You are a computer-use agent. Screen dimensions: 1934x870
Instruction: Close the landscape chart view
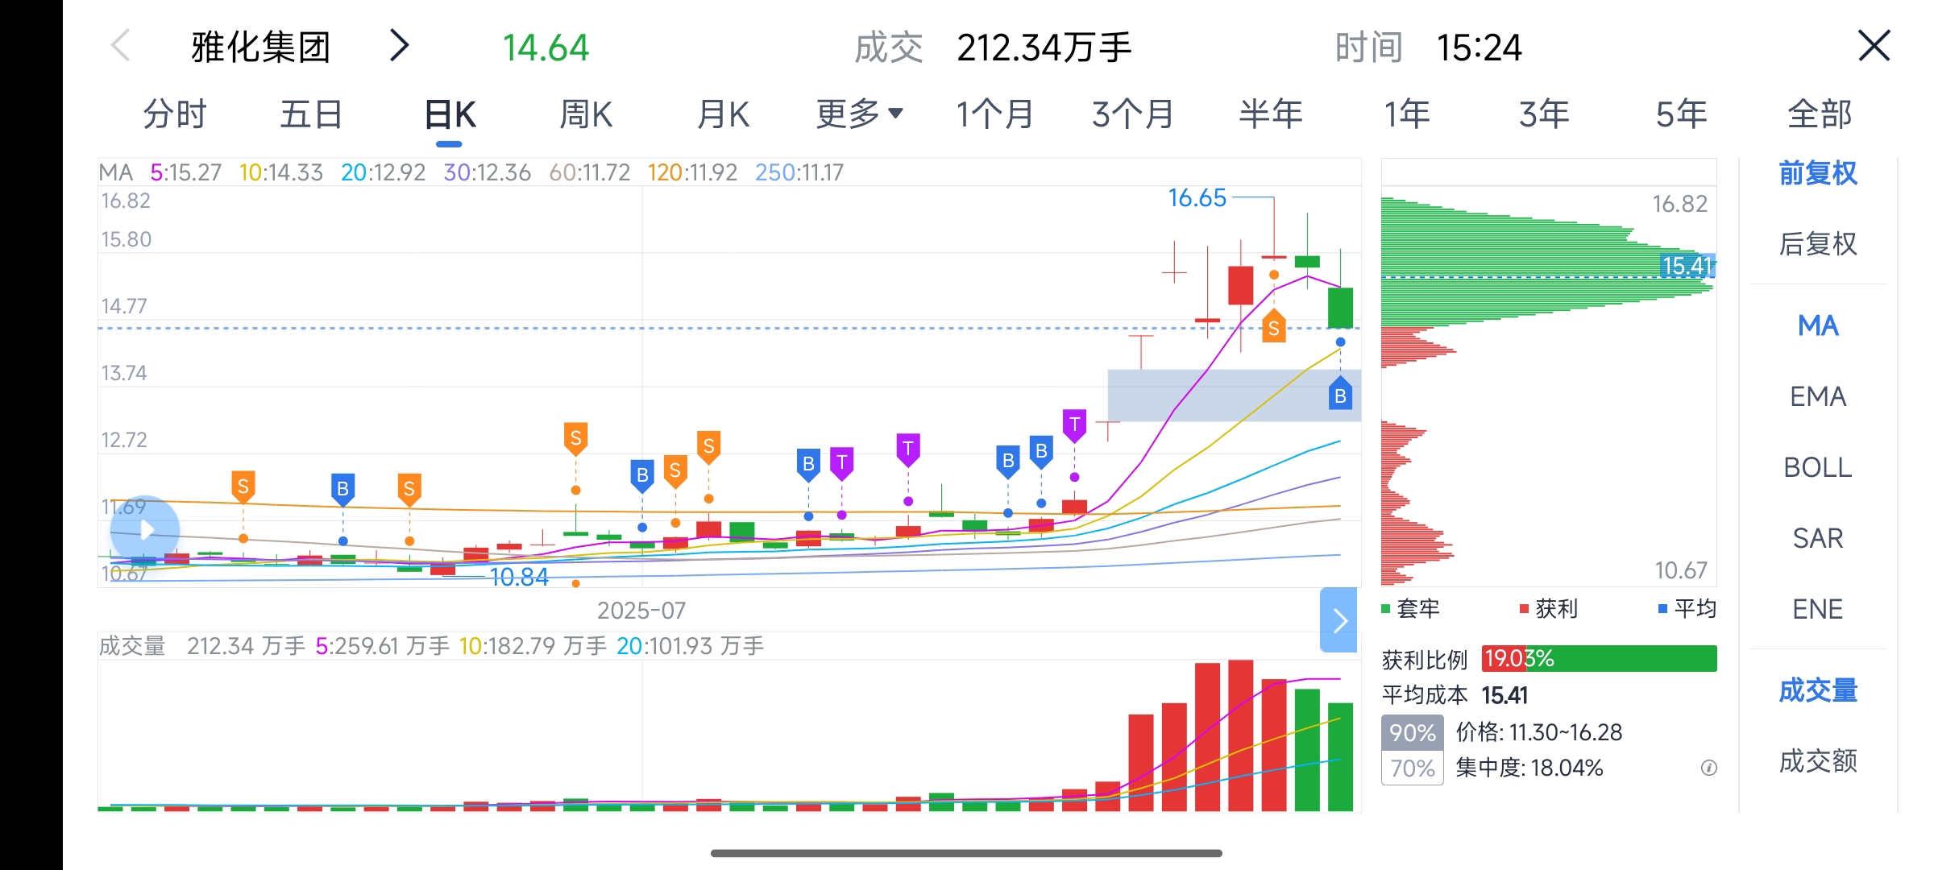(x=1874, y=46)
